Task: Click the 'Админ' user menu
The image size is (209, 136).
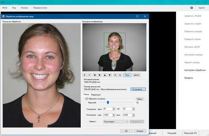Action: point(201,8)
